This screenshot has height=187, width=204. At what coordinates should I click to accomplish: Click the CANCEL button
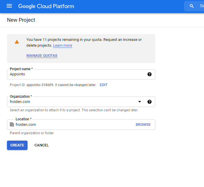(42, 145)
